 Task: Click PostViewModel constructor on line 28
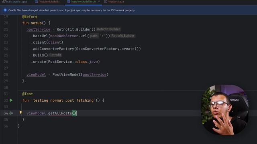[x=66, y=75]
